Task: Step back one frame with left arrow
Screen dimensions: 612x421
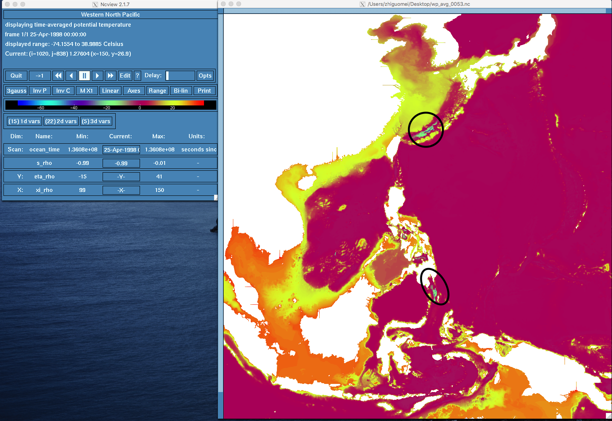Action: [x=71, y=76]
